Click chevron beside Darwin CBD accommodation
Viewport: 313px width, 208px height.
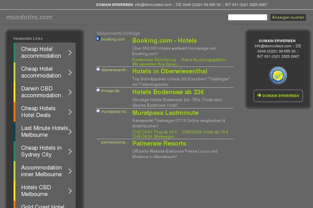click(x=70, y=92)
